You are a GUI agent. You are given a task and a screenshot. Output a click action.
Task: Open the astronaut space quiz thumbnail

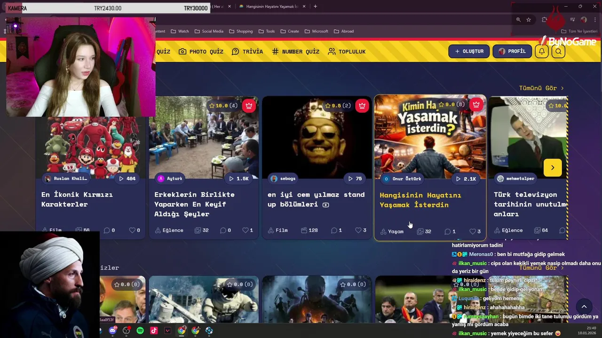click(204, 300)
